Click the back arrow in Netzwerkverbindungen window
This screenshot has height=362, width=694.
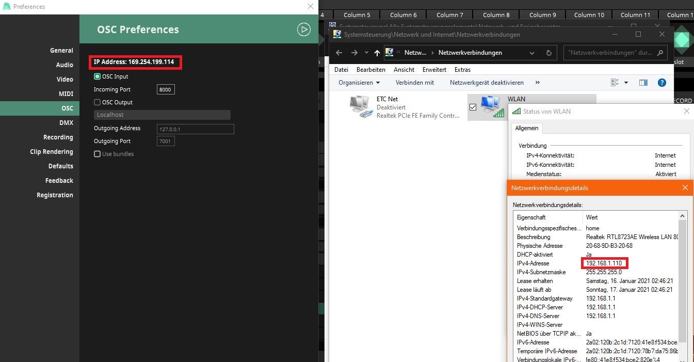(339, 53)
